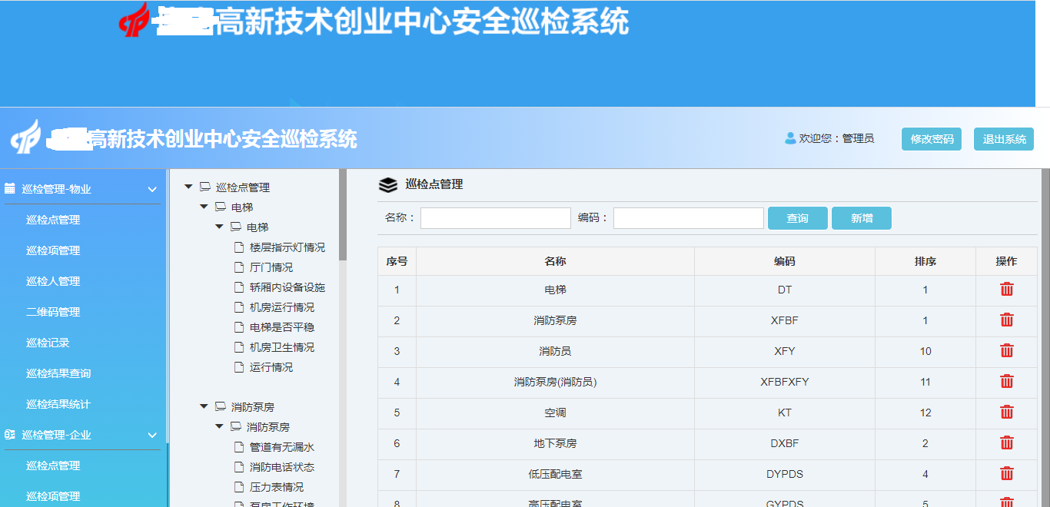The image size is (1050, 507).
Task: Collapse the 巡检管理-物业 section chevron
Action: [x=152, y=187]
